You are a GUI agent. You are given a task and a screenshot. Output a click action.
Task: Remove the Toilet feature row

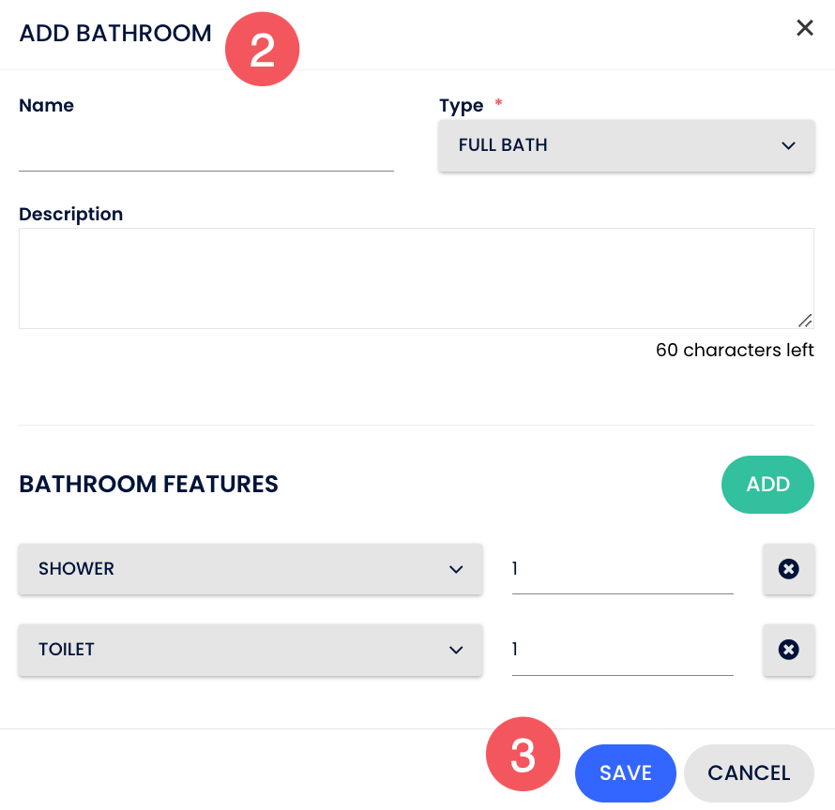tap(788, 650)
